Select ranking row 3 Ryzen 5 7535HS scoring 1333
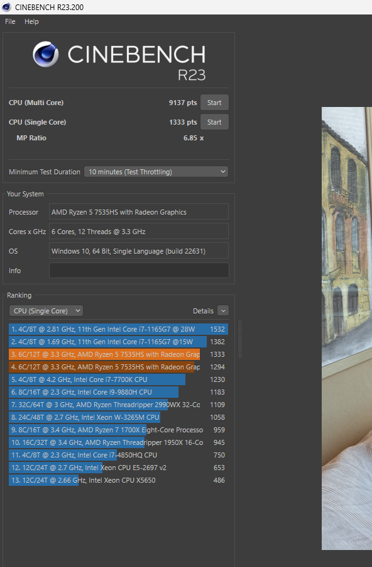This screenshot has height=567, width=372. pyautogui.click(x=119, y=354)
